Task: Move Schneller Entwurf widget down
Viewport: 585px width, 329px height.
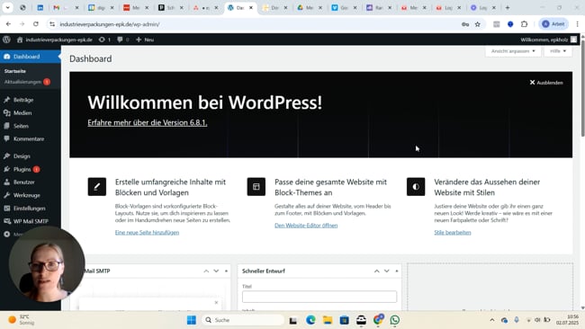Action: (387, 271)
